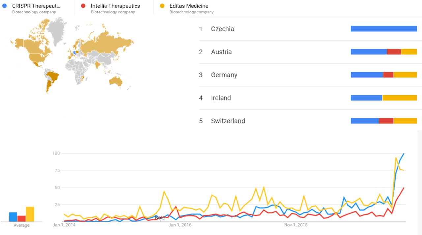Select the Intellia Therapeutics search term

point(115,6)
